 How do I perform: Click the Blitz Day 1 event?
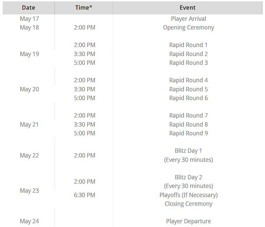tap(189, 151)
